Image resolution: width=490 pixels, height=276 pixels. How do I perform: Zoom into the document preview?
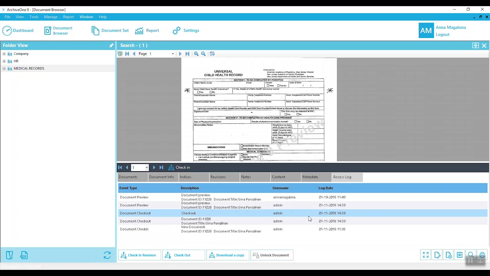pos(196,54)
